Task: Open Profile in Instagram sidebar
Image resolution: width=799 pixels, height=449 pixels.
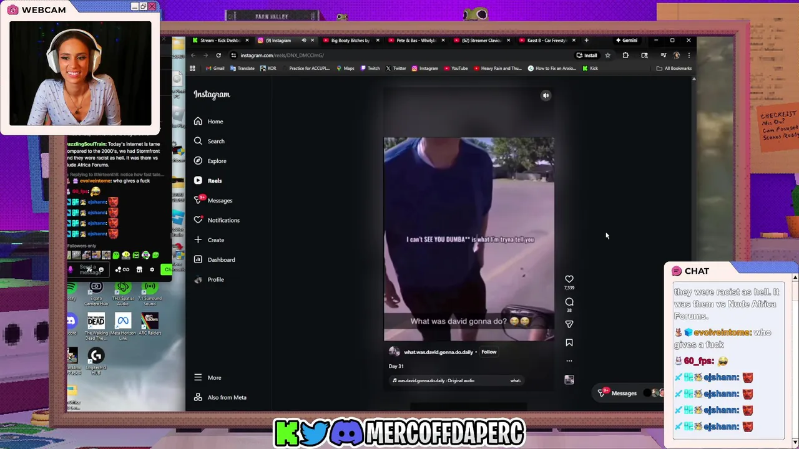Action: 209,279
